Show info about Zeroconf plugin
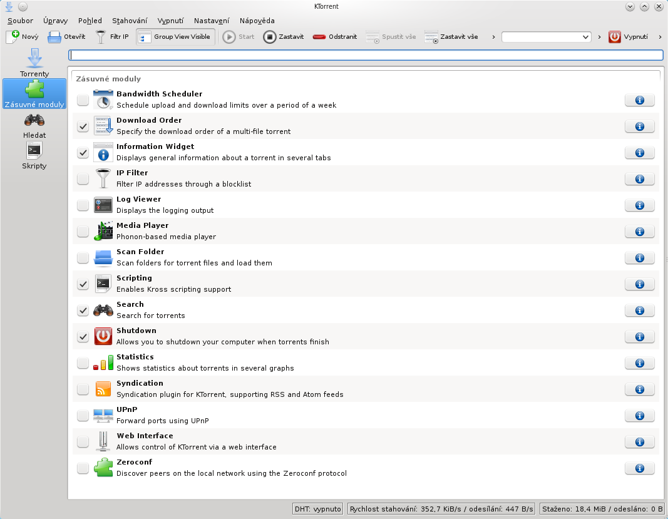This screenshot has height=519, width=668. click(x=639, y=468)
